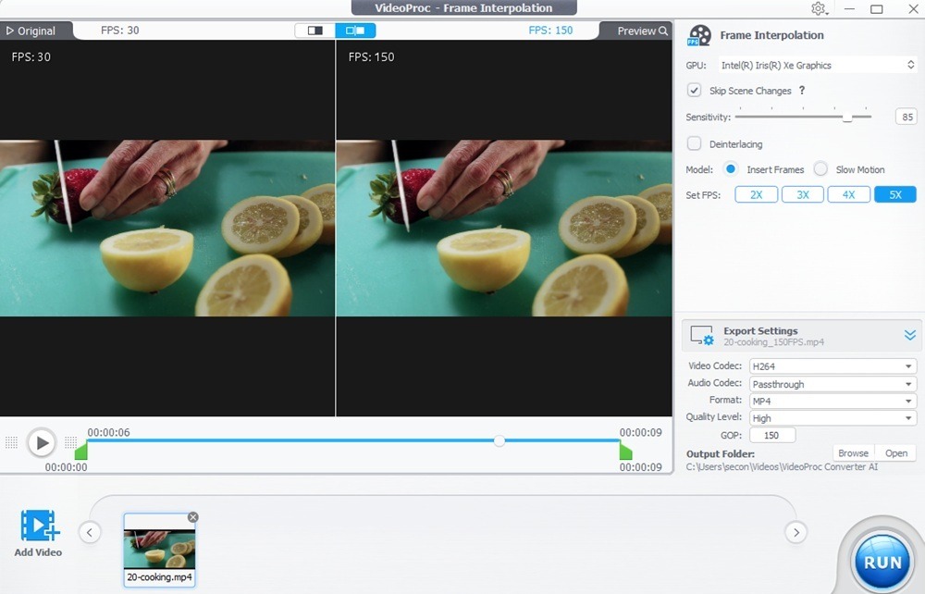Image resolution: width=925 pixels, height=594 pixels.
Task: Click the Browse button for Output Folder
Action: [x=852, y=452]
